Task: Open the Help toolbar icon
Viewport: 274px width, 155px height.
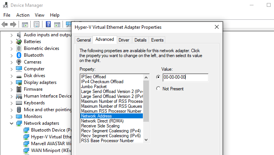Action: point(48,24)
